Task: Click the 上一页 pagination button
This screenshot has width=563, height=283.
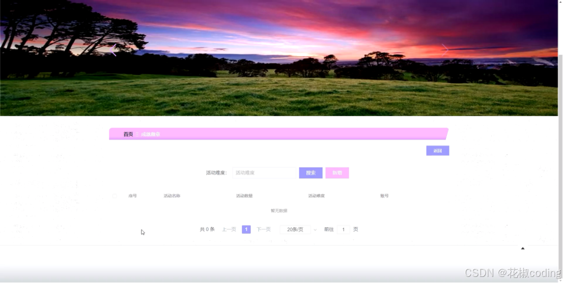Action: point(229,230)
